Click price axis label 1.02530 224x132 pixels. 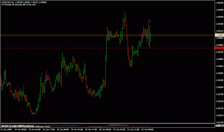coord(220,101)
